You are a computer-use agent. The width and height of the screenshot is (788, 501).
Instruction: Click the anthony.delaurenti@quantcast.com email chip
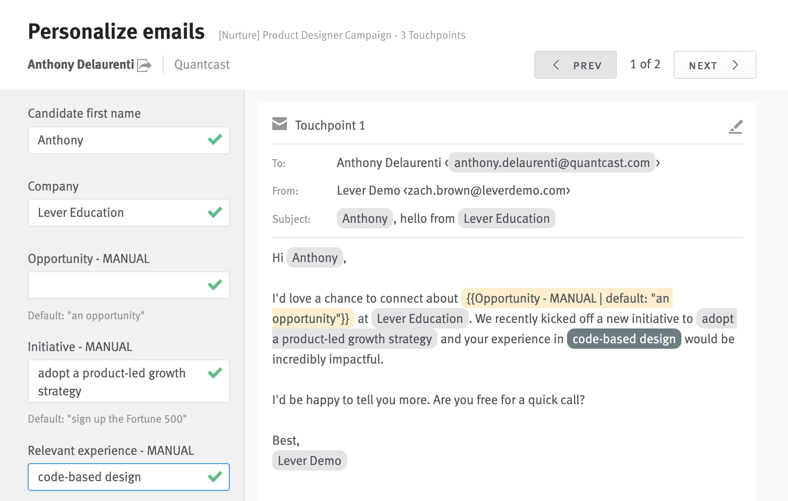552,163
